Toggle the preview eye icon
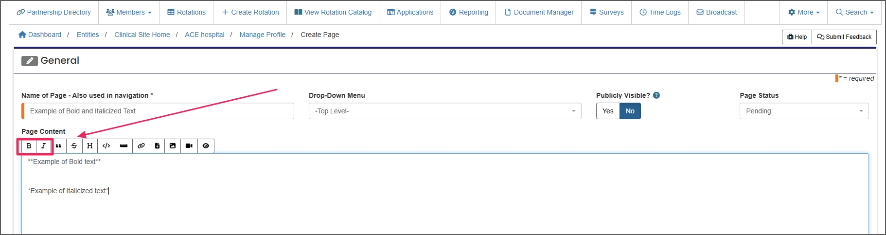The width and height of the screenshot is (886, 235). (206, 146)
